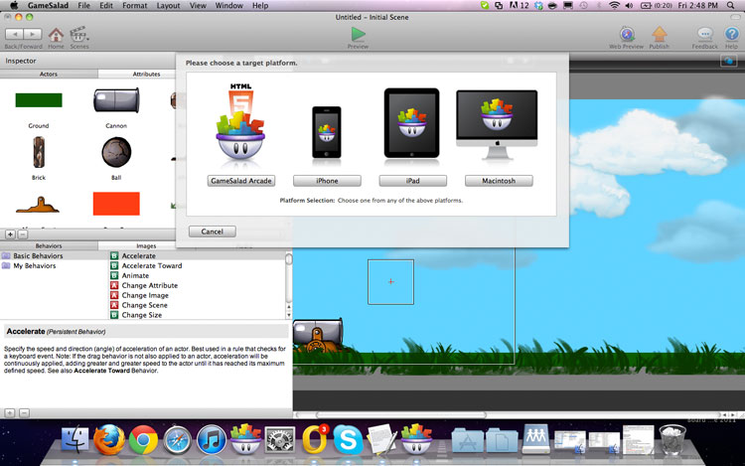Choose the GameSalad Arcade platform button
The width and height of the screenshot is (745, 466).
[x=241, y=181]
